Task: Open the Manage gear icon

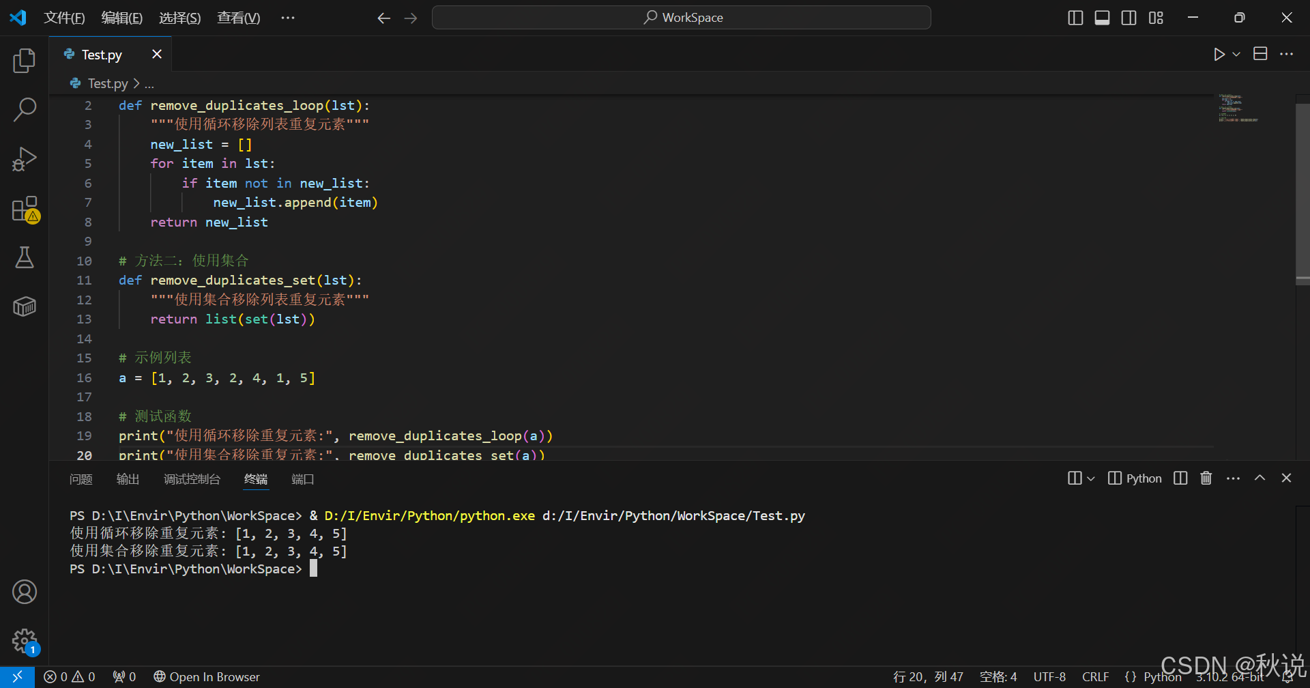Action: coord(25,641)
